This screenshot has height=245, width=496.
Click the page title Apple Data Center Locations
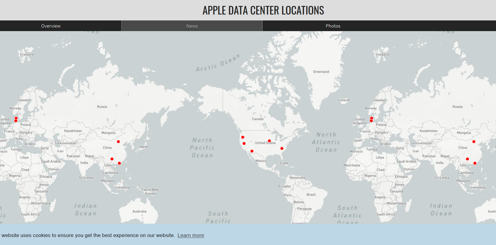coord(263,10)
